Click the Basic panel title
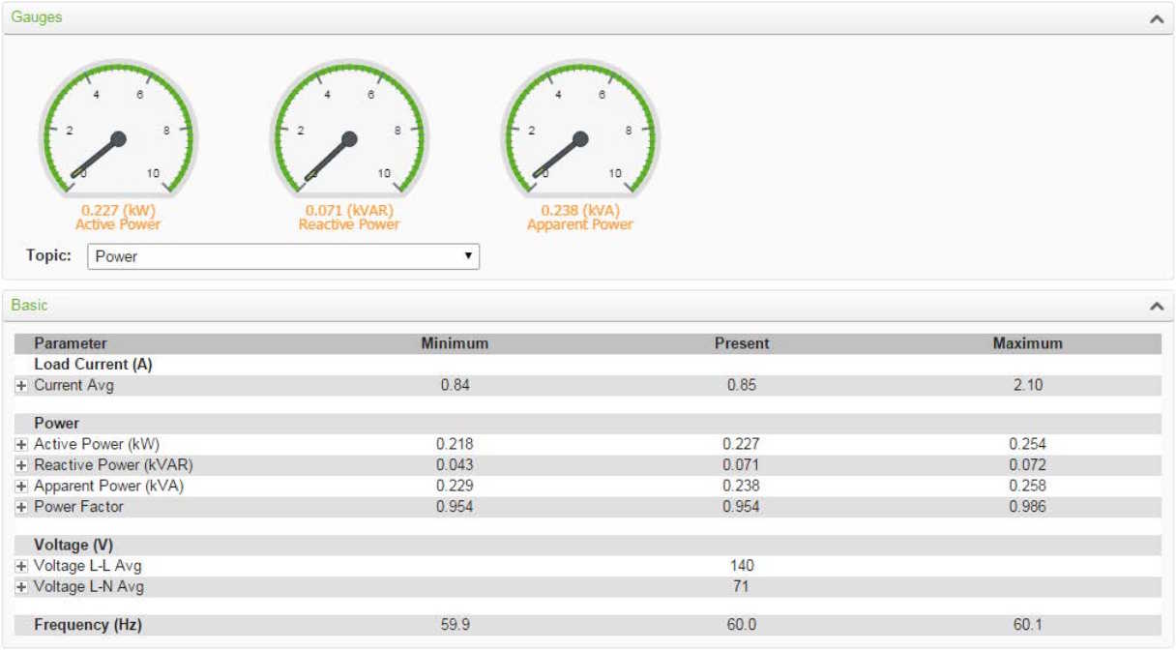 [x=29, y=305]
